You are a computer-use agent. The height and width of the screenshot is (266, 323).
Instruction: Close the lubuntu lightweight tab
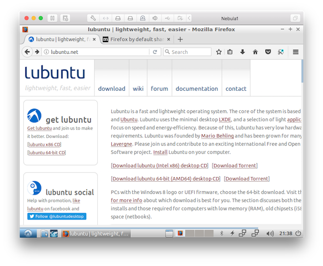point(94,39)
